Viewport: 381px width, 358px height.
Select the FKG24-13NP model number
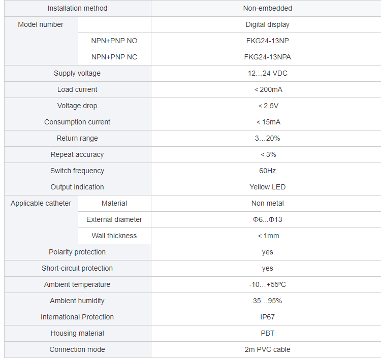(x=267, y=41)
